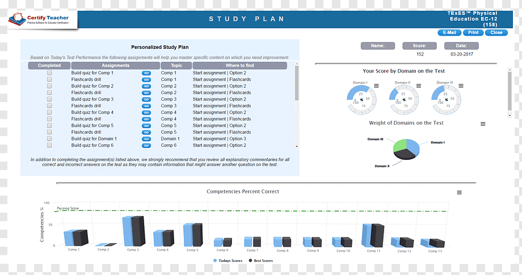Click GO icon for Build quiz for Comp 3
The image size is (522, 275).
pyautogui.click(x=146, y=99)
